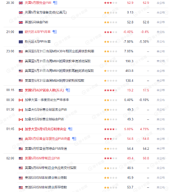Click the 01:45 time label

tap(10, 129)
